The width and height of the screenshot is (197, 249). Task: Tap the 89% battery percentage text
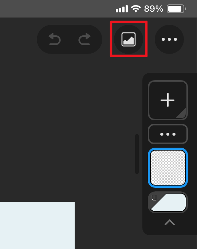(x=153, y=9)
